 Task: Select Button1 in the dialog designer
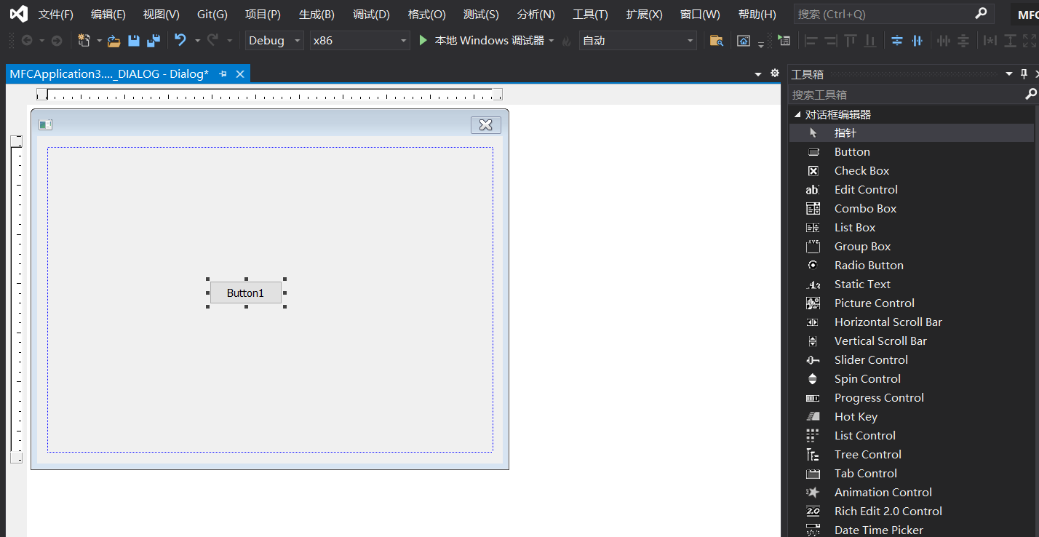click(245, 293)
